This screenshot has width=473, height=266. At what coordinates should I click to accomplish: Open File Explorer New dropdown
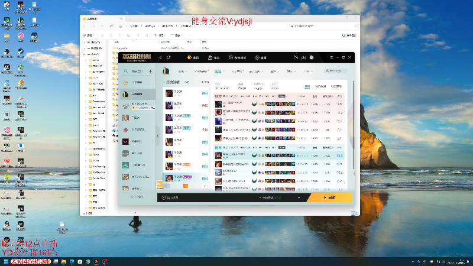click(89, 35)
